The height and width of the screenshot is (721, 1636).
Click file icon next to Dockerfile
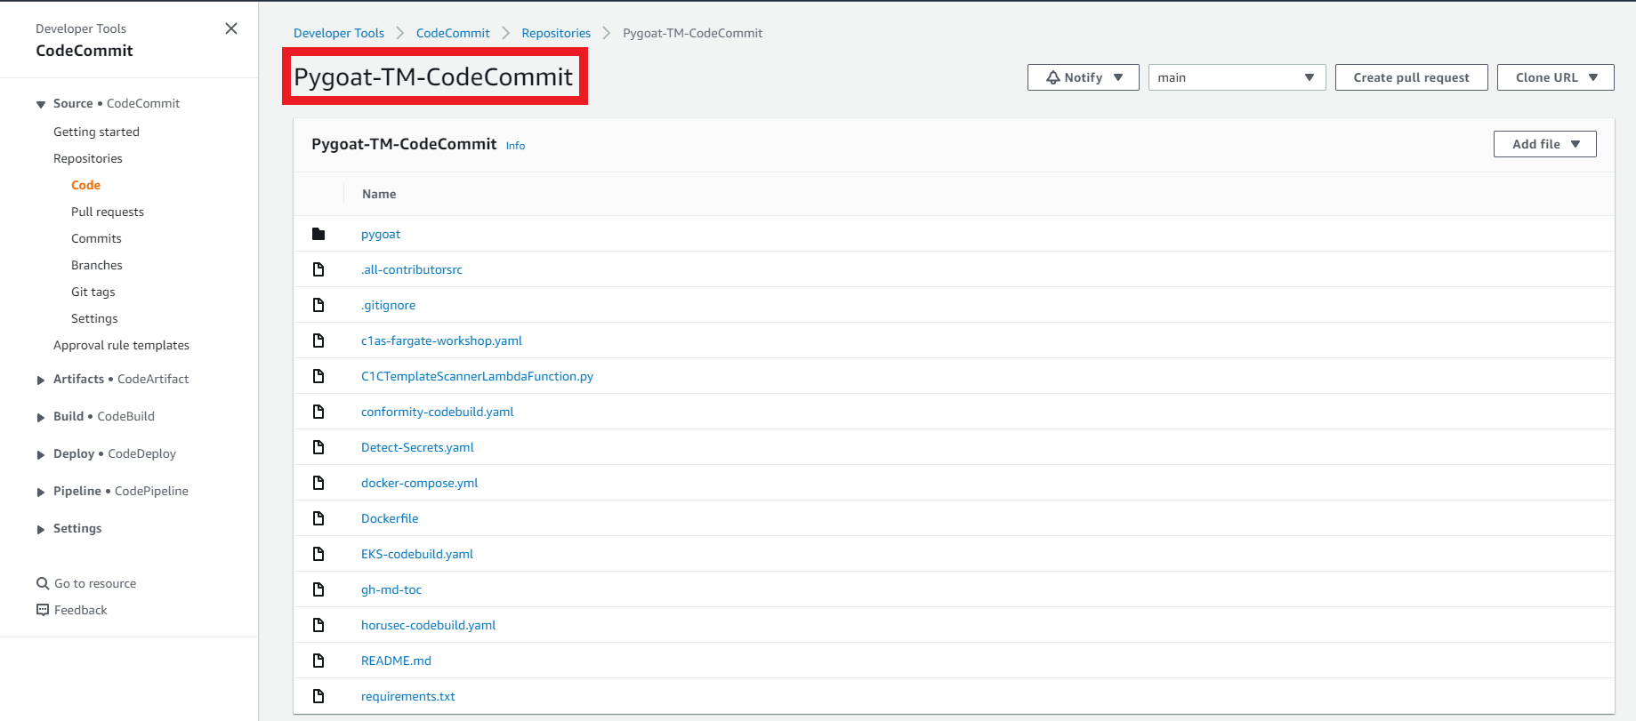(318, 518)
